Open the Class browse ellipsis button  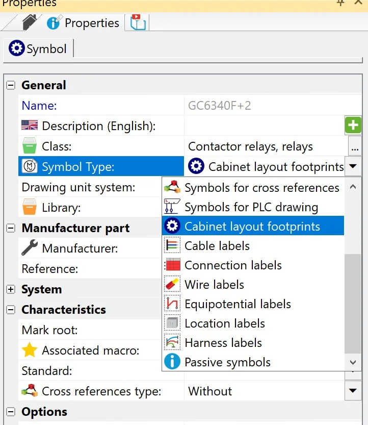[355, 146]
